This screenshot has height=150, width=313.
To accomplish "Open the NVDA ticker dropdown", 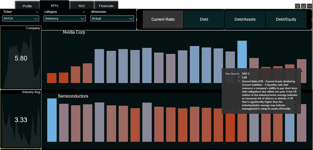I will (21, 18).
